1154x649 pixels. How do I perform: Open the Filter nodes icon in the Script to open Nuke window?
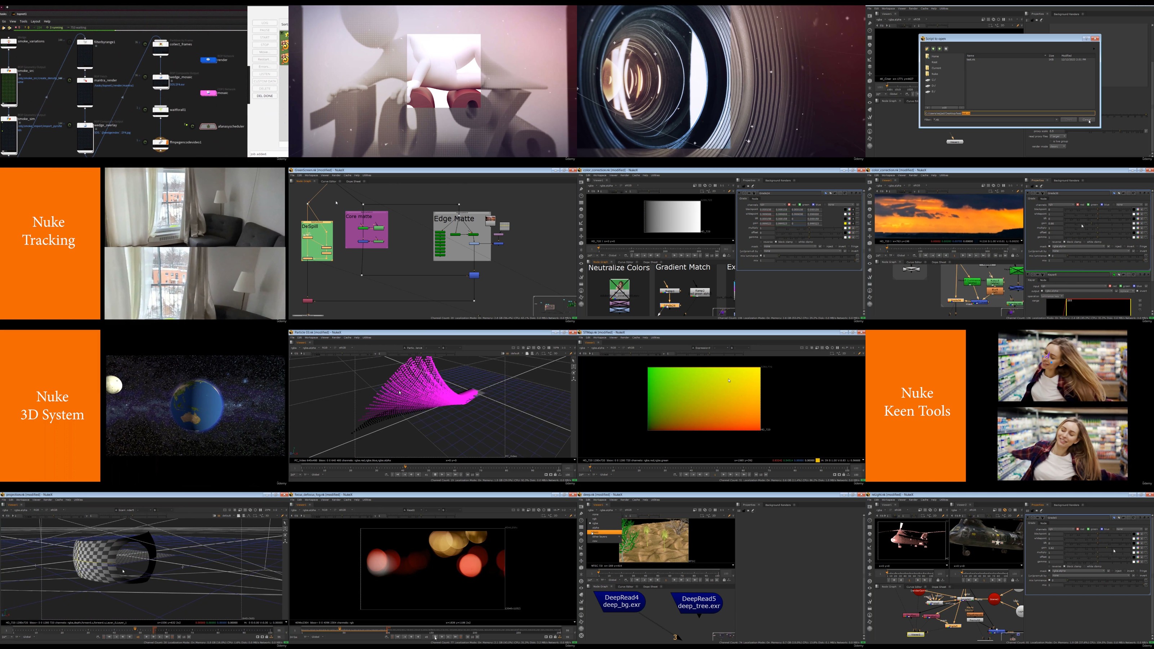coord(869,52)
